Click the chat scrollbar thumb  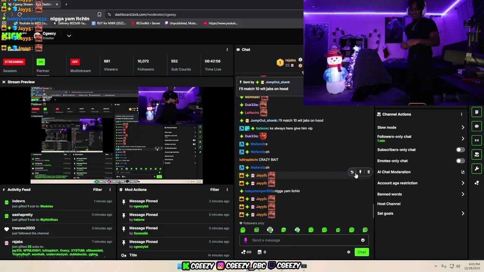(373, 212)
